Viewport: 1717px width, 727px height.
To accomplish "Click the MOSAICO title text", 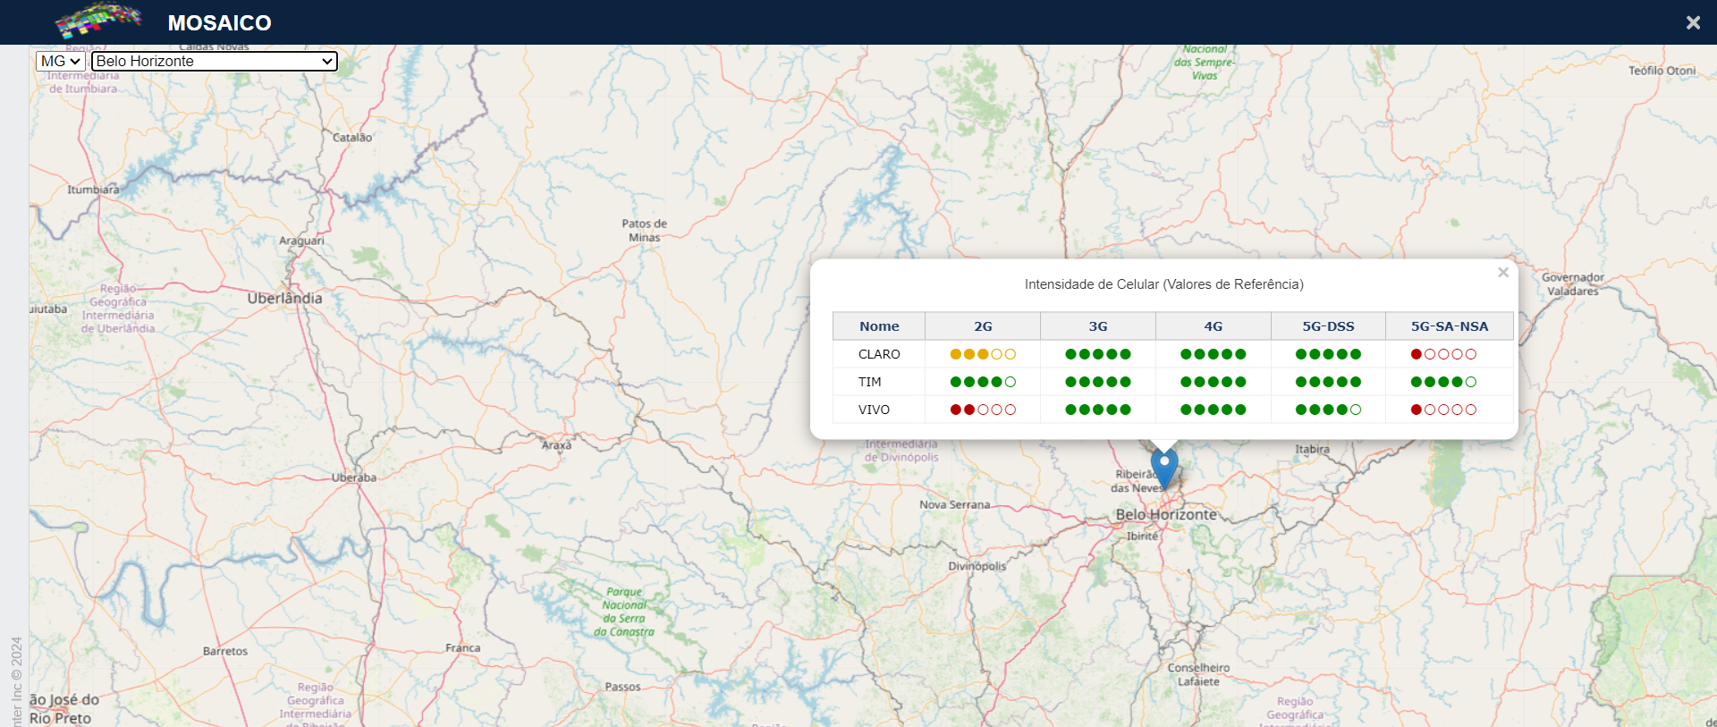I will (x=220, y=22).
